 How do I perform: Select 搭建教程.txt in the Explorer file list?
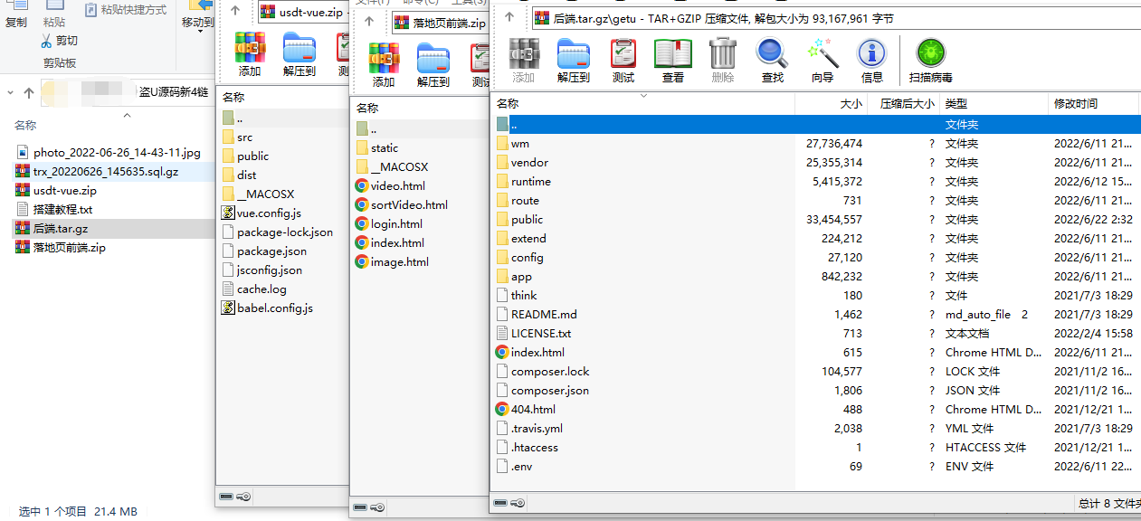point(62,210)
